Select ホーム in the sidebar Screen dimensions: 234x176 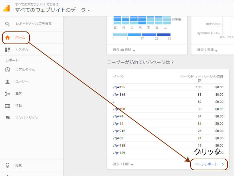coord(20,37)
